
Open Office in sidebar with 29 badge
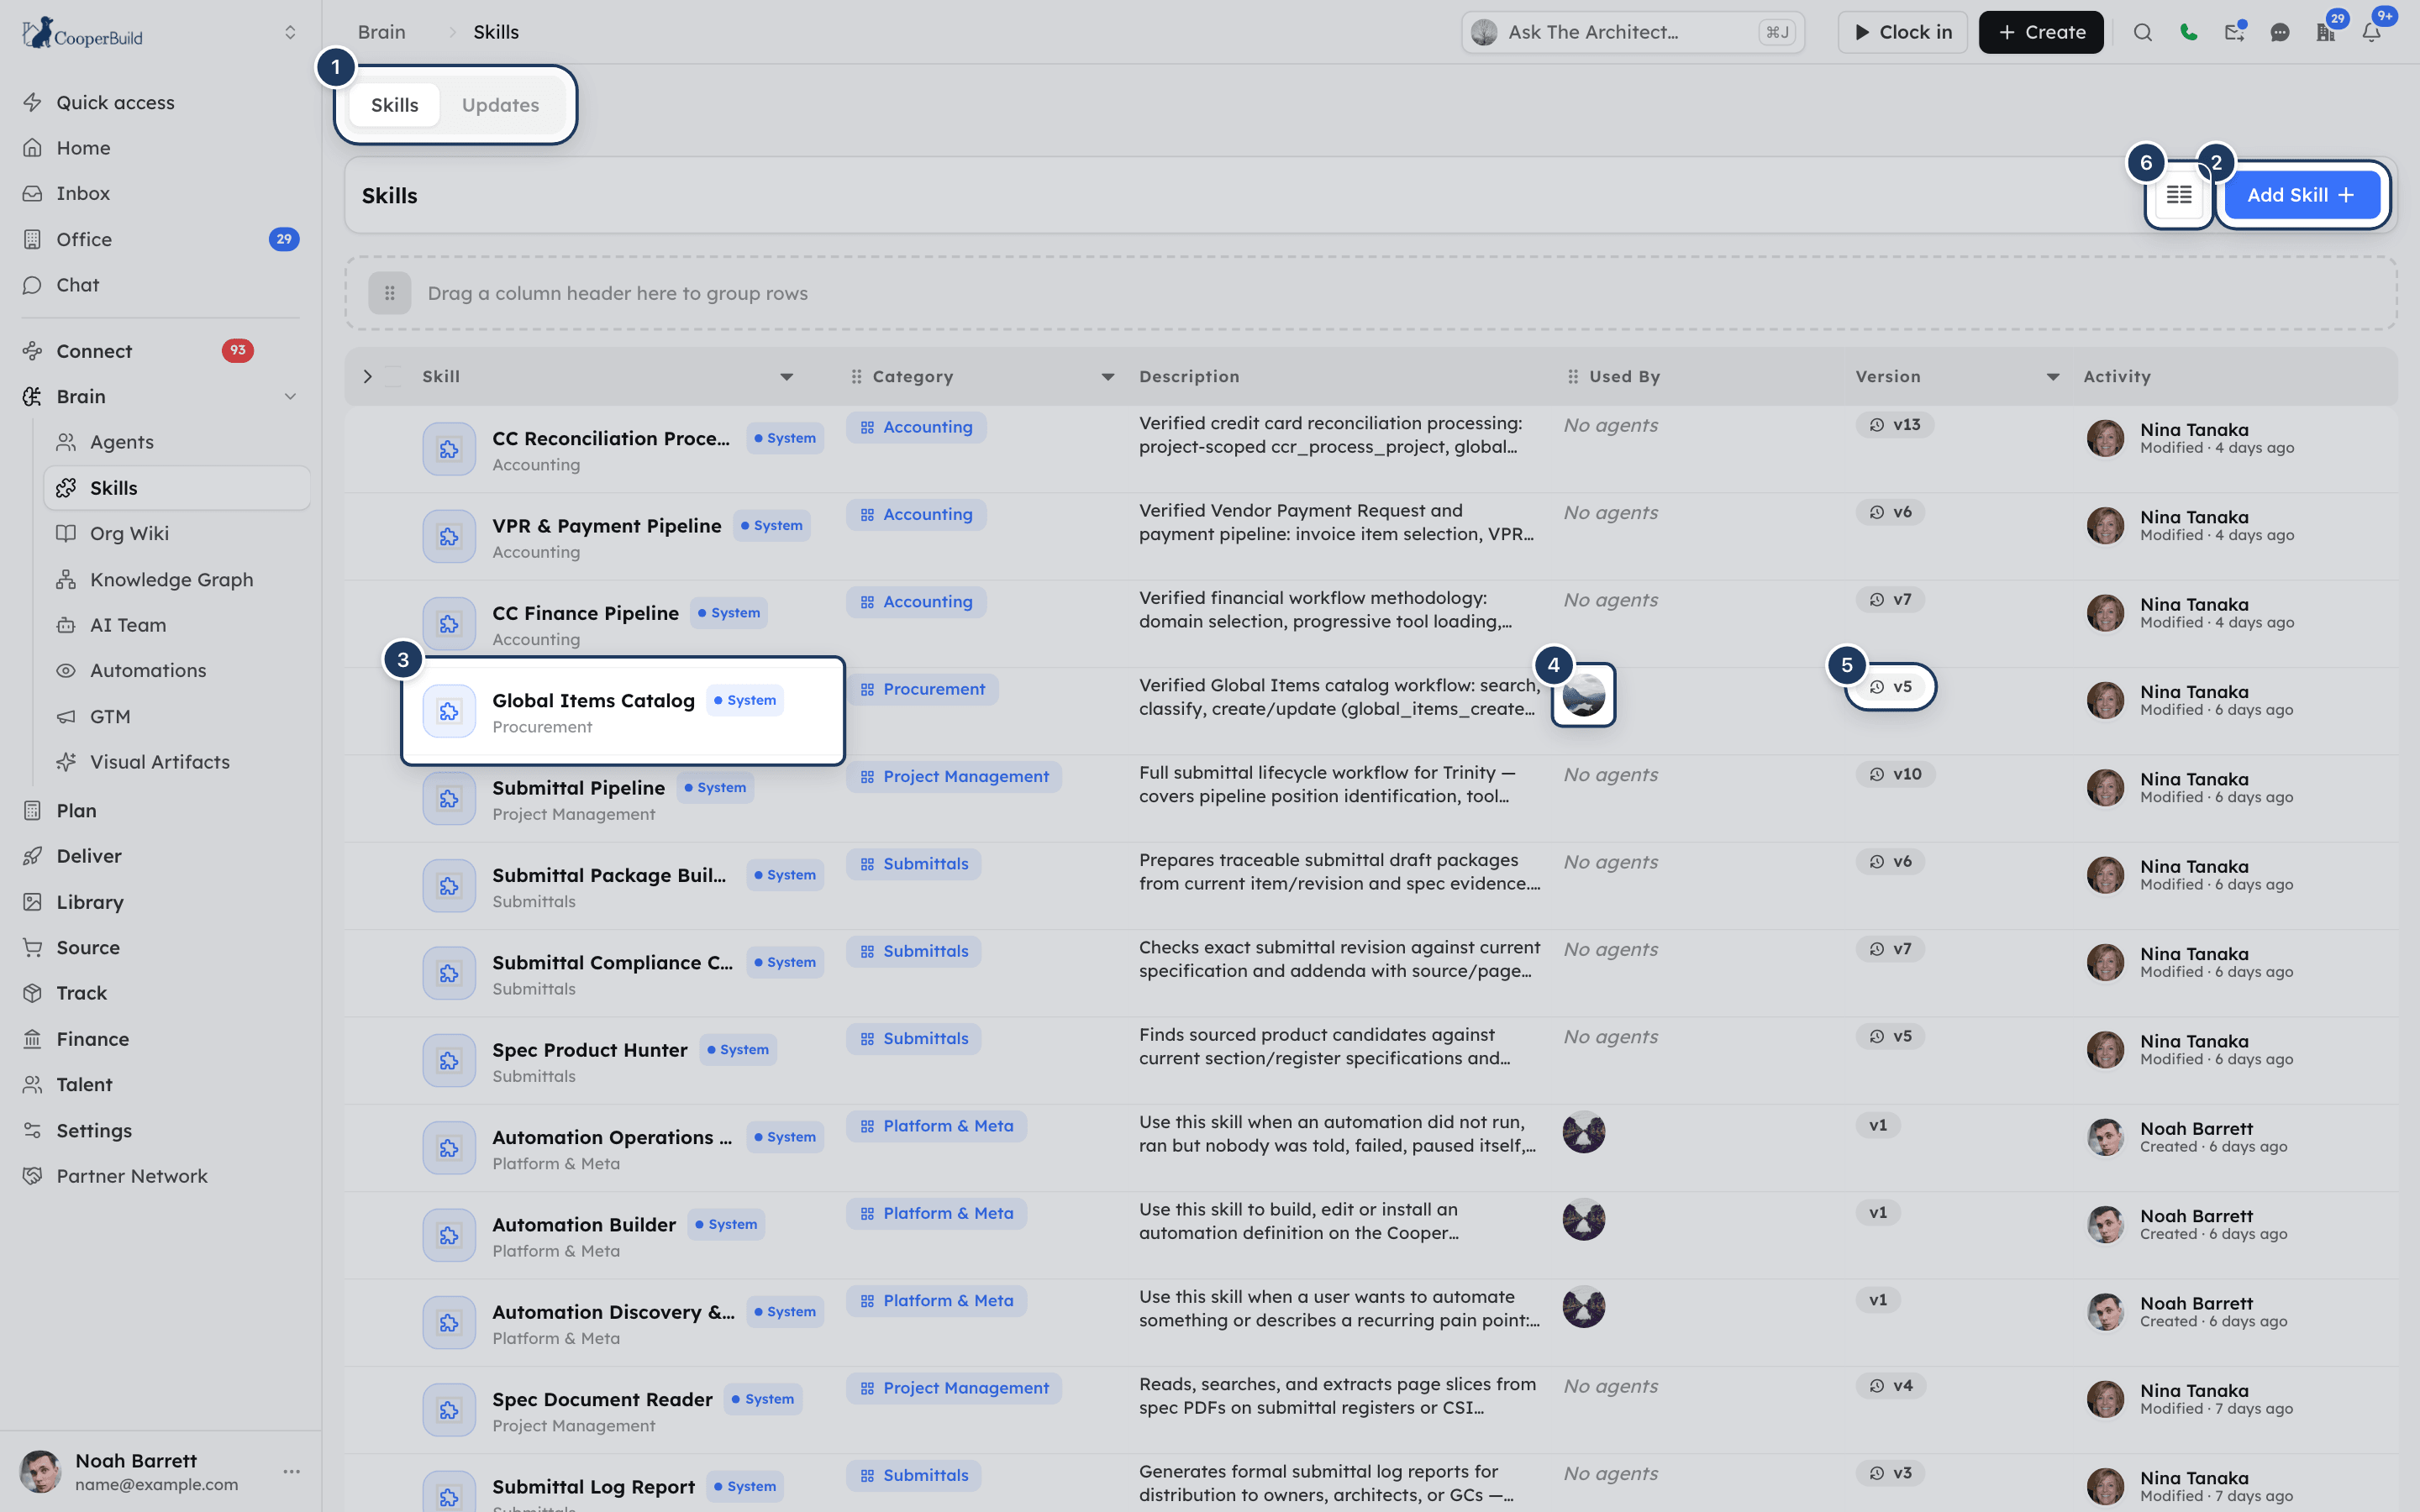point(159,239)
